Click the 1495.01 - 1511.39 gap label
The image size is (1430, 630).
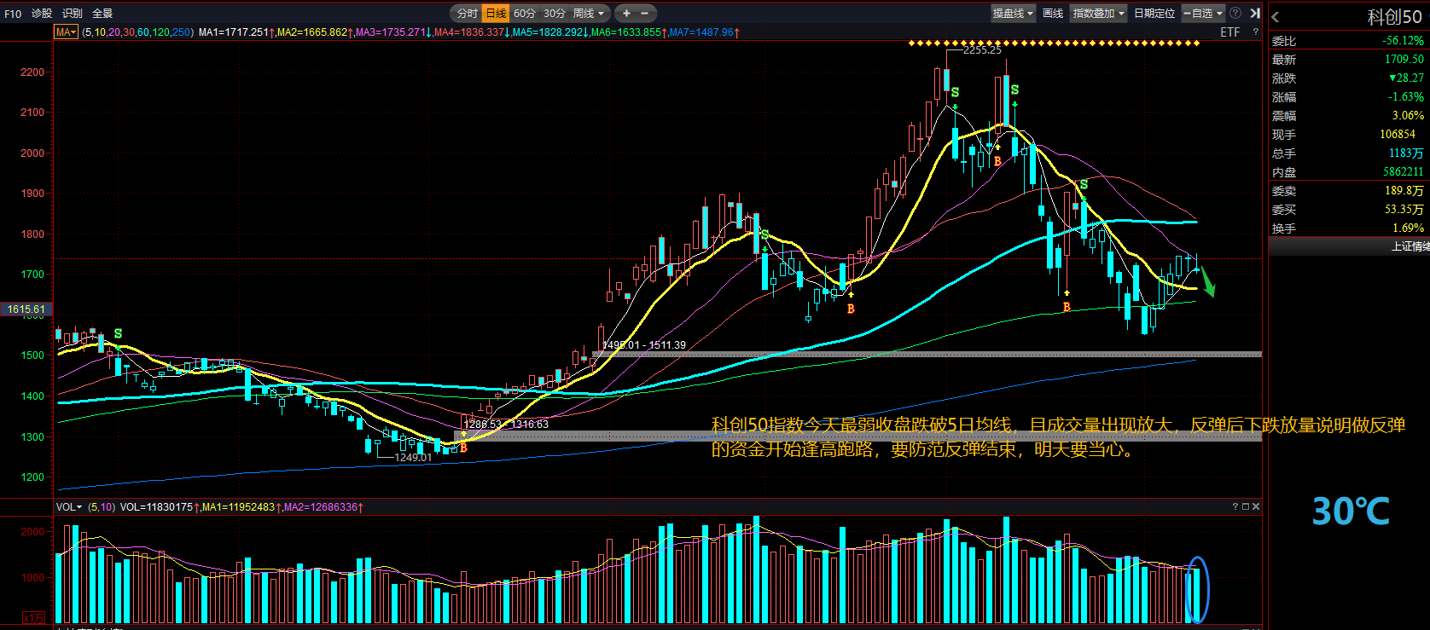tap(644, 345)
